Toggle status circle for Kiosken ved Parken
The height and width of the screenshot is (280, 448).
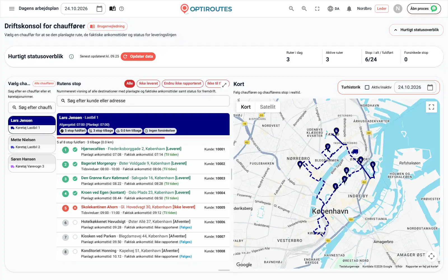coord(75,237)
